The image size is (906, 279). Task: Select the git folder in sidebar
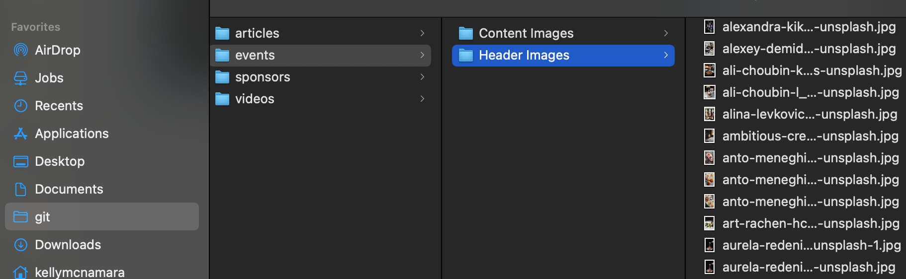point(102,216)
